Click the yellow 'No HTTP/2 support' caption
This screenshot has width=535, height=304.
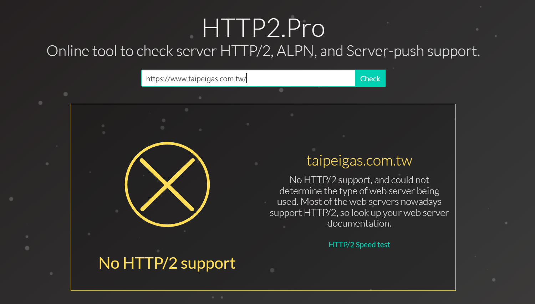167,264
